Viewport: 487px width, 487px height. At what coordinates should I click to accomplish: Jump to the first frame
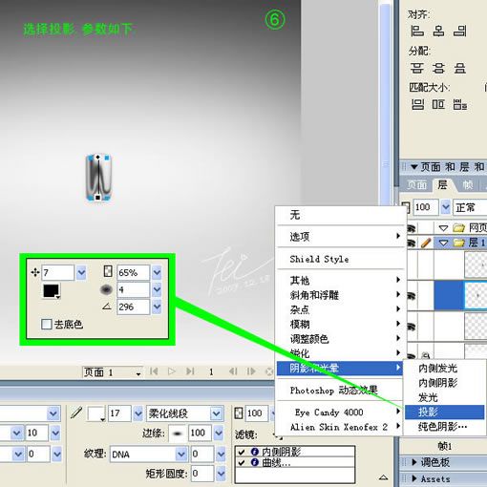pos(154,371)
